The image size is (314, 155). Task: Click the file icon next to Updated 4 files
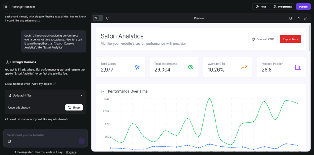(x=10, y=95)
